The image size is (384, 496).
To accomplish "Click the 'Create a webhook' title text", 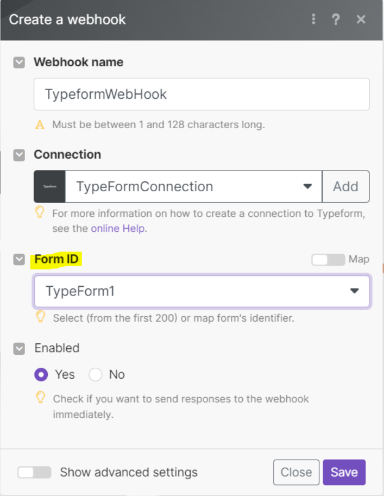I will pyautogui.click(x=67, y=20).
